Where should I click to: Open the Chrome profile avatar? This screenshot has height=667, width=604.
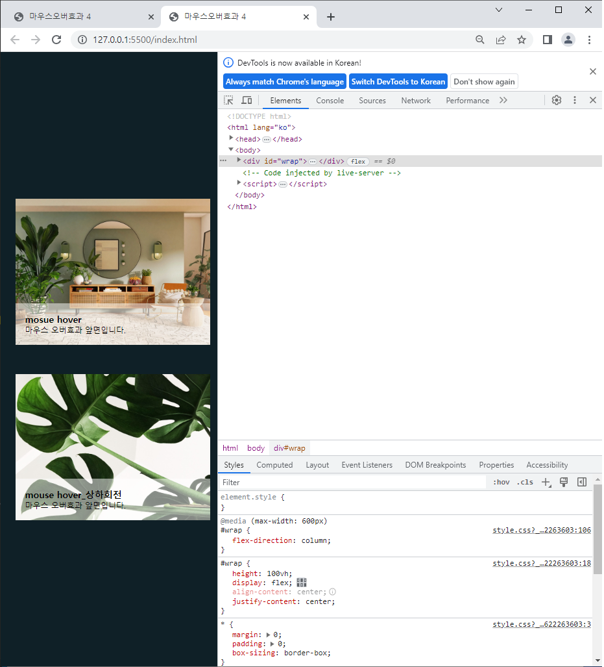tap(568, 40)
